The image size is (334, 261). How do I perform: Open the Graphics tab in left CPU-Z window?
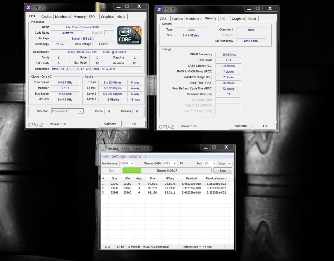coord(107,17)
